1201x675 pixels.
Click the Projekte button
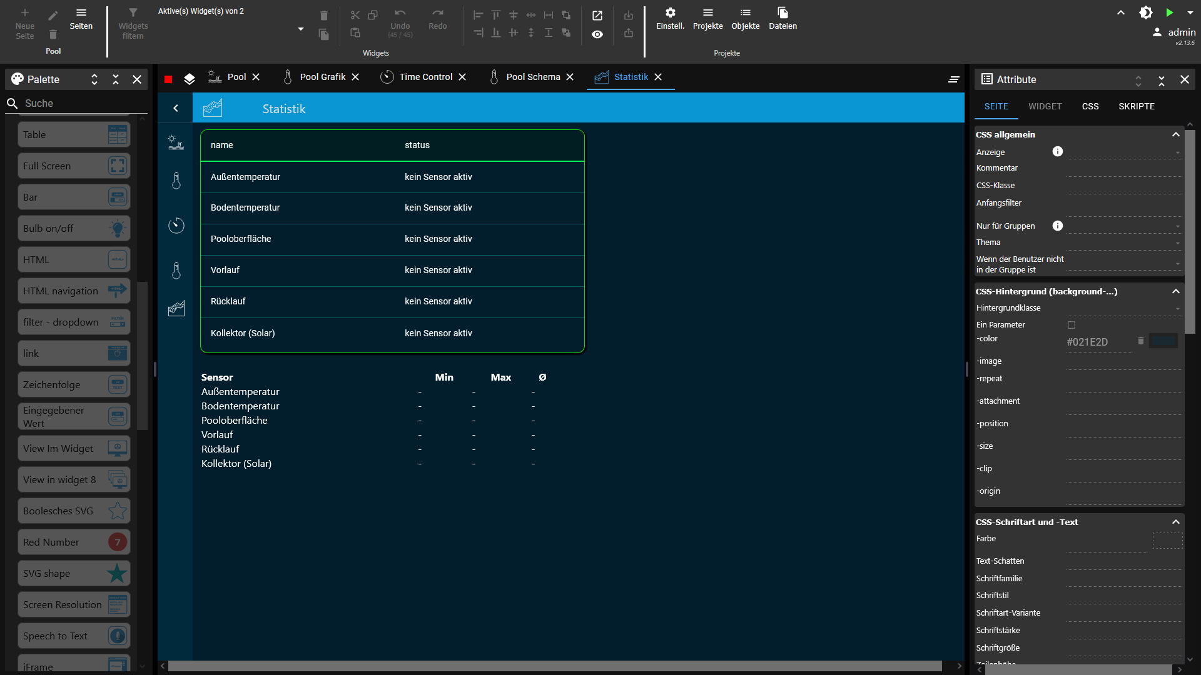707,19
